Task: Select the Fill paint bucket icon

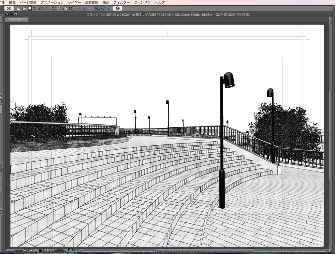Action: coord(65,9)
